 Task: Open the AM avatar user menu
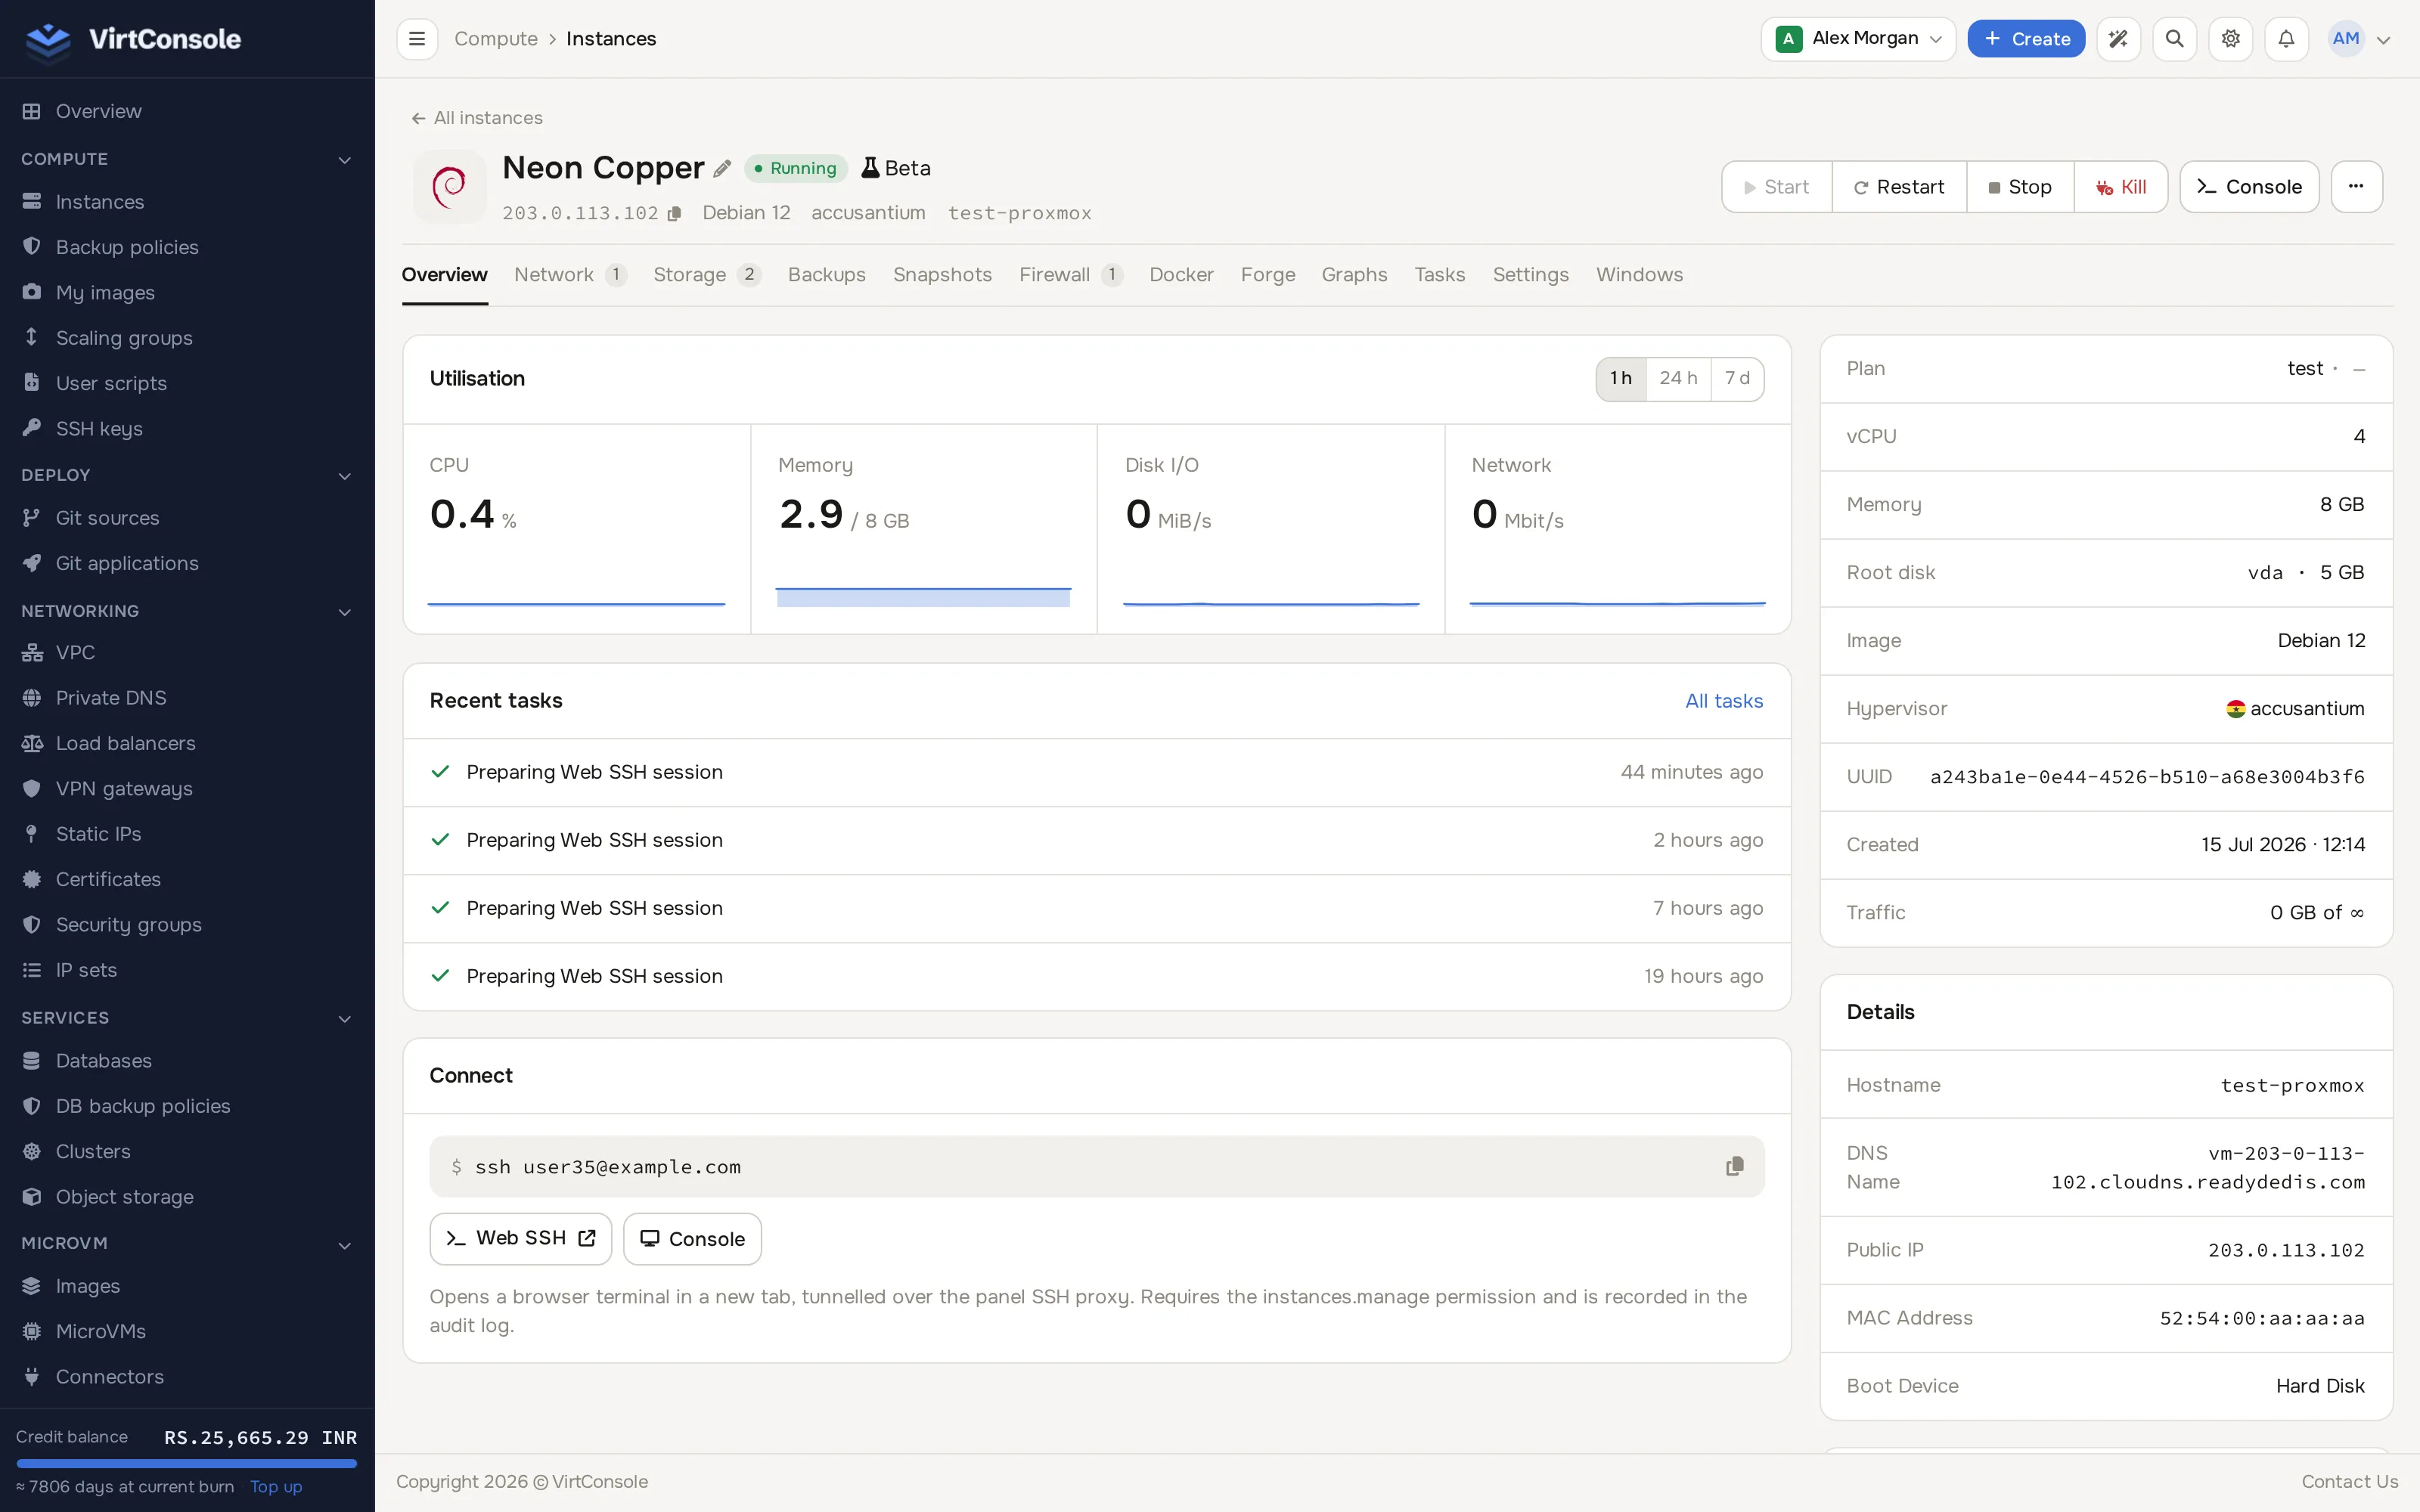pyautogui.click(x=2360, y=39)
